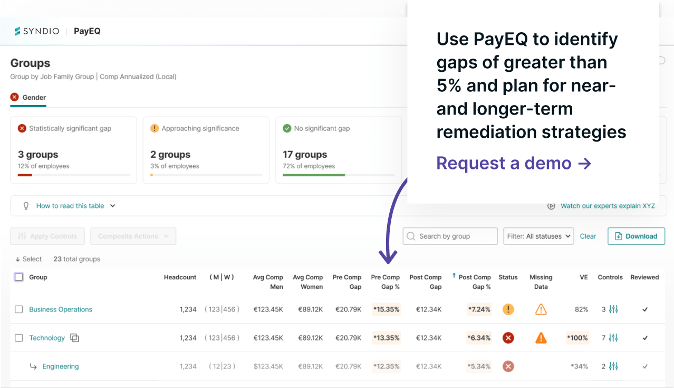Click the play icon next to Watch our experts
The image size is (674, 388).
(x=551, y=206)
